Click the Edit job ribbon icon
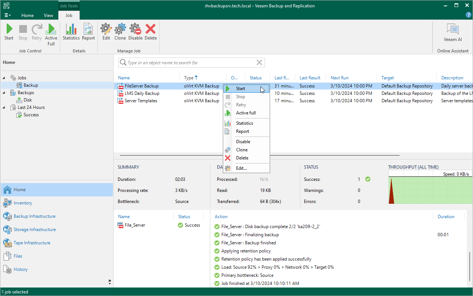 point(106,32)
